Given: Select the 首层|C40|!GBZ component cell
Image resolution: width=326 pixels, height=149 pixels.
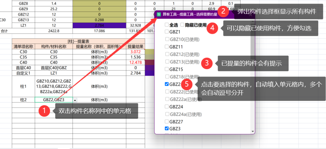Looking at the screenshot, I should (53, 68).
